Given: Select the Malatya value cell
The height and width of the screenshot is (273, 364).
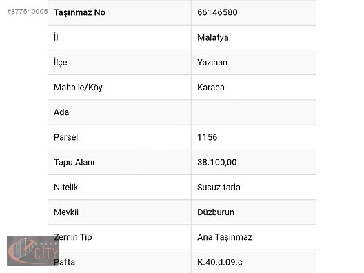Looking at the screenshot, I should pyautogui.click(x=254, y=38).
